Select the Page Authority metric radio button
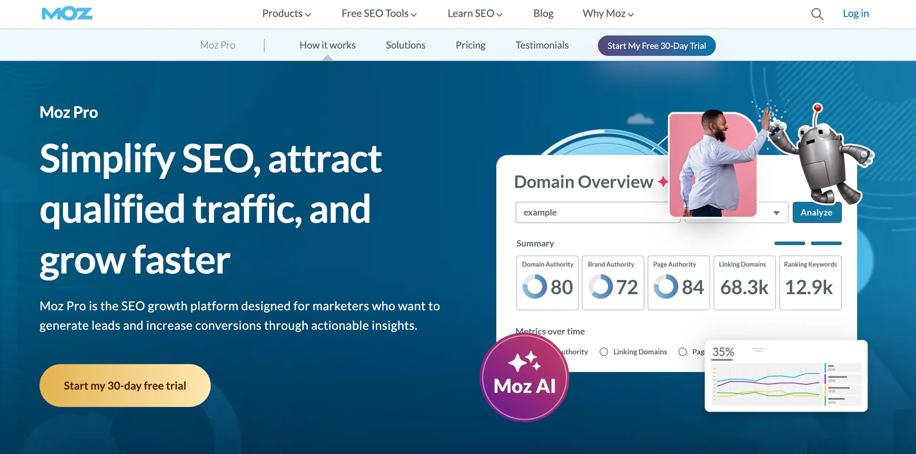 coord(683,351)
